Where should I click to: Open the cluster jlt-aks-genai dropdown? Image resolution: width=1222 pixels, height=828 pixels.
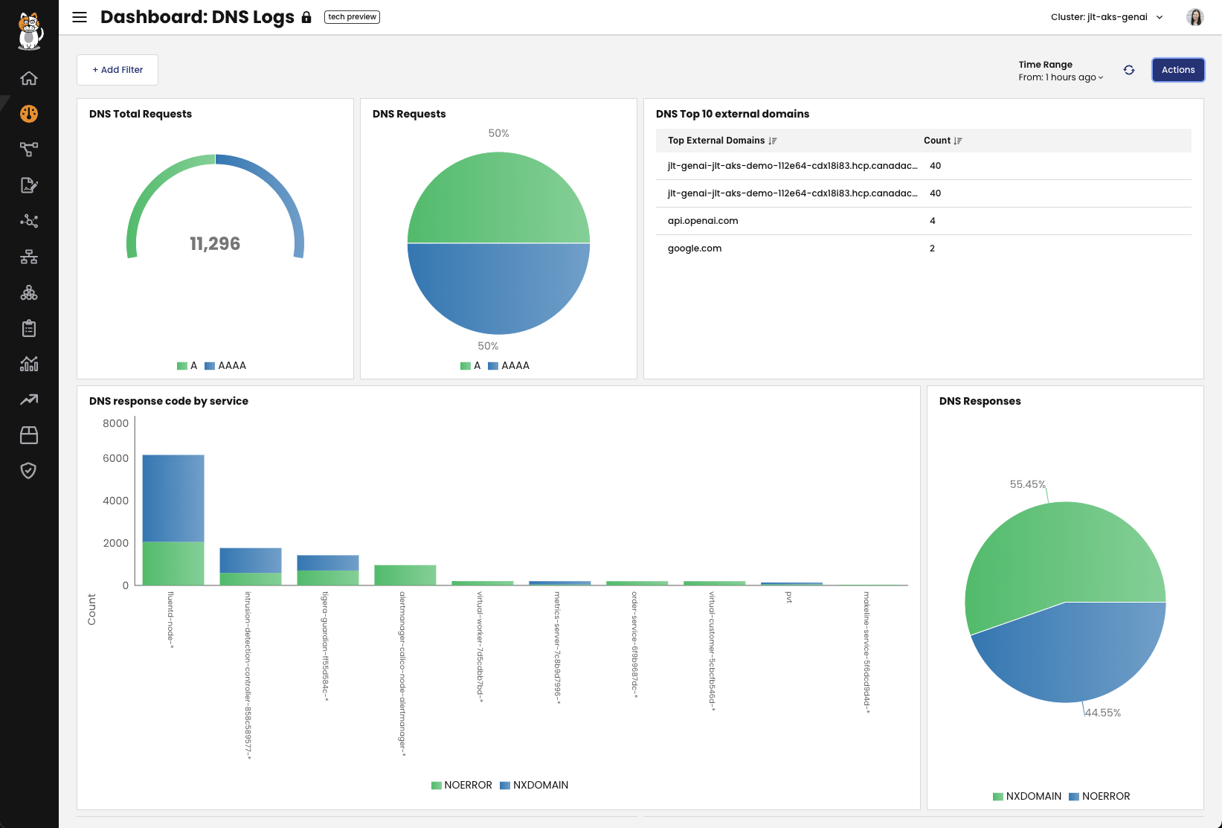pos(1107,17)
